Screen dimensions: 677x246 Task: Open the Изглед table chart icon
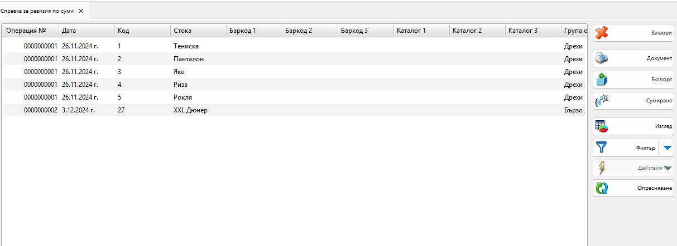point(602,126)
